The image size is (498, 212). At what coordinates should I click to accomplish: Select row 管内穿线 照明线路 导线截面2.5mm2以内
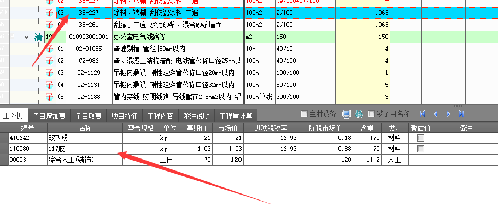click(178, 97)
